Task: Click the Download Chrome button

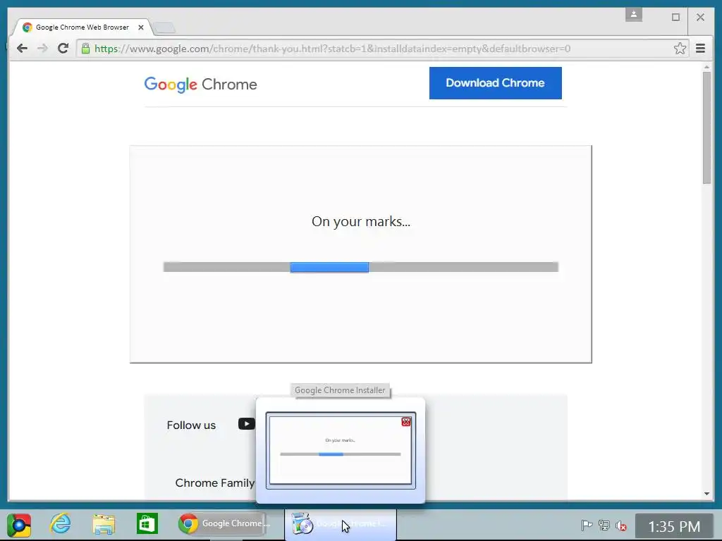Action: click(x=496, y=83)
